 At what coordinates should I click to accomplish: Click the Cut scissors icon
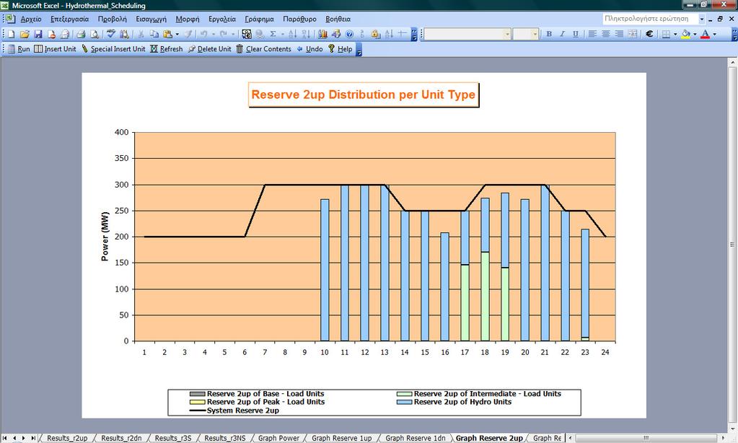140,34
